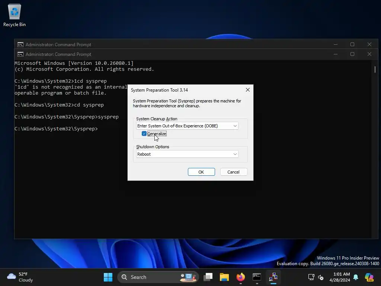
Task: Open the clock showing 1:01 AM
Action: point(340,277)
